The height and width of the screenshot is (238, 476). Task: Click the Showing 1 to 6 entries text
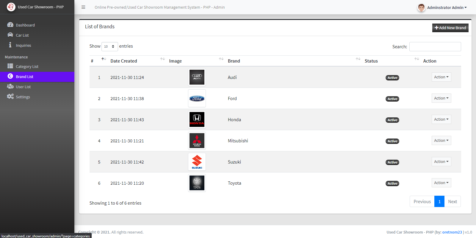point(115,203)
